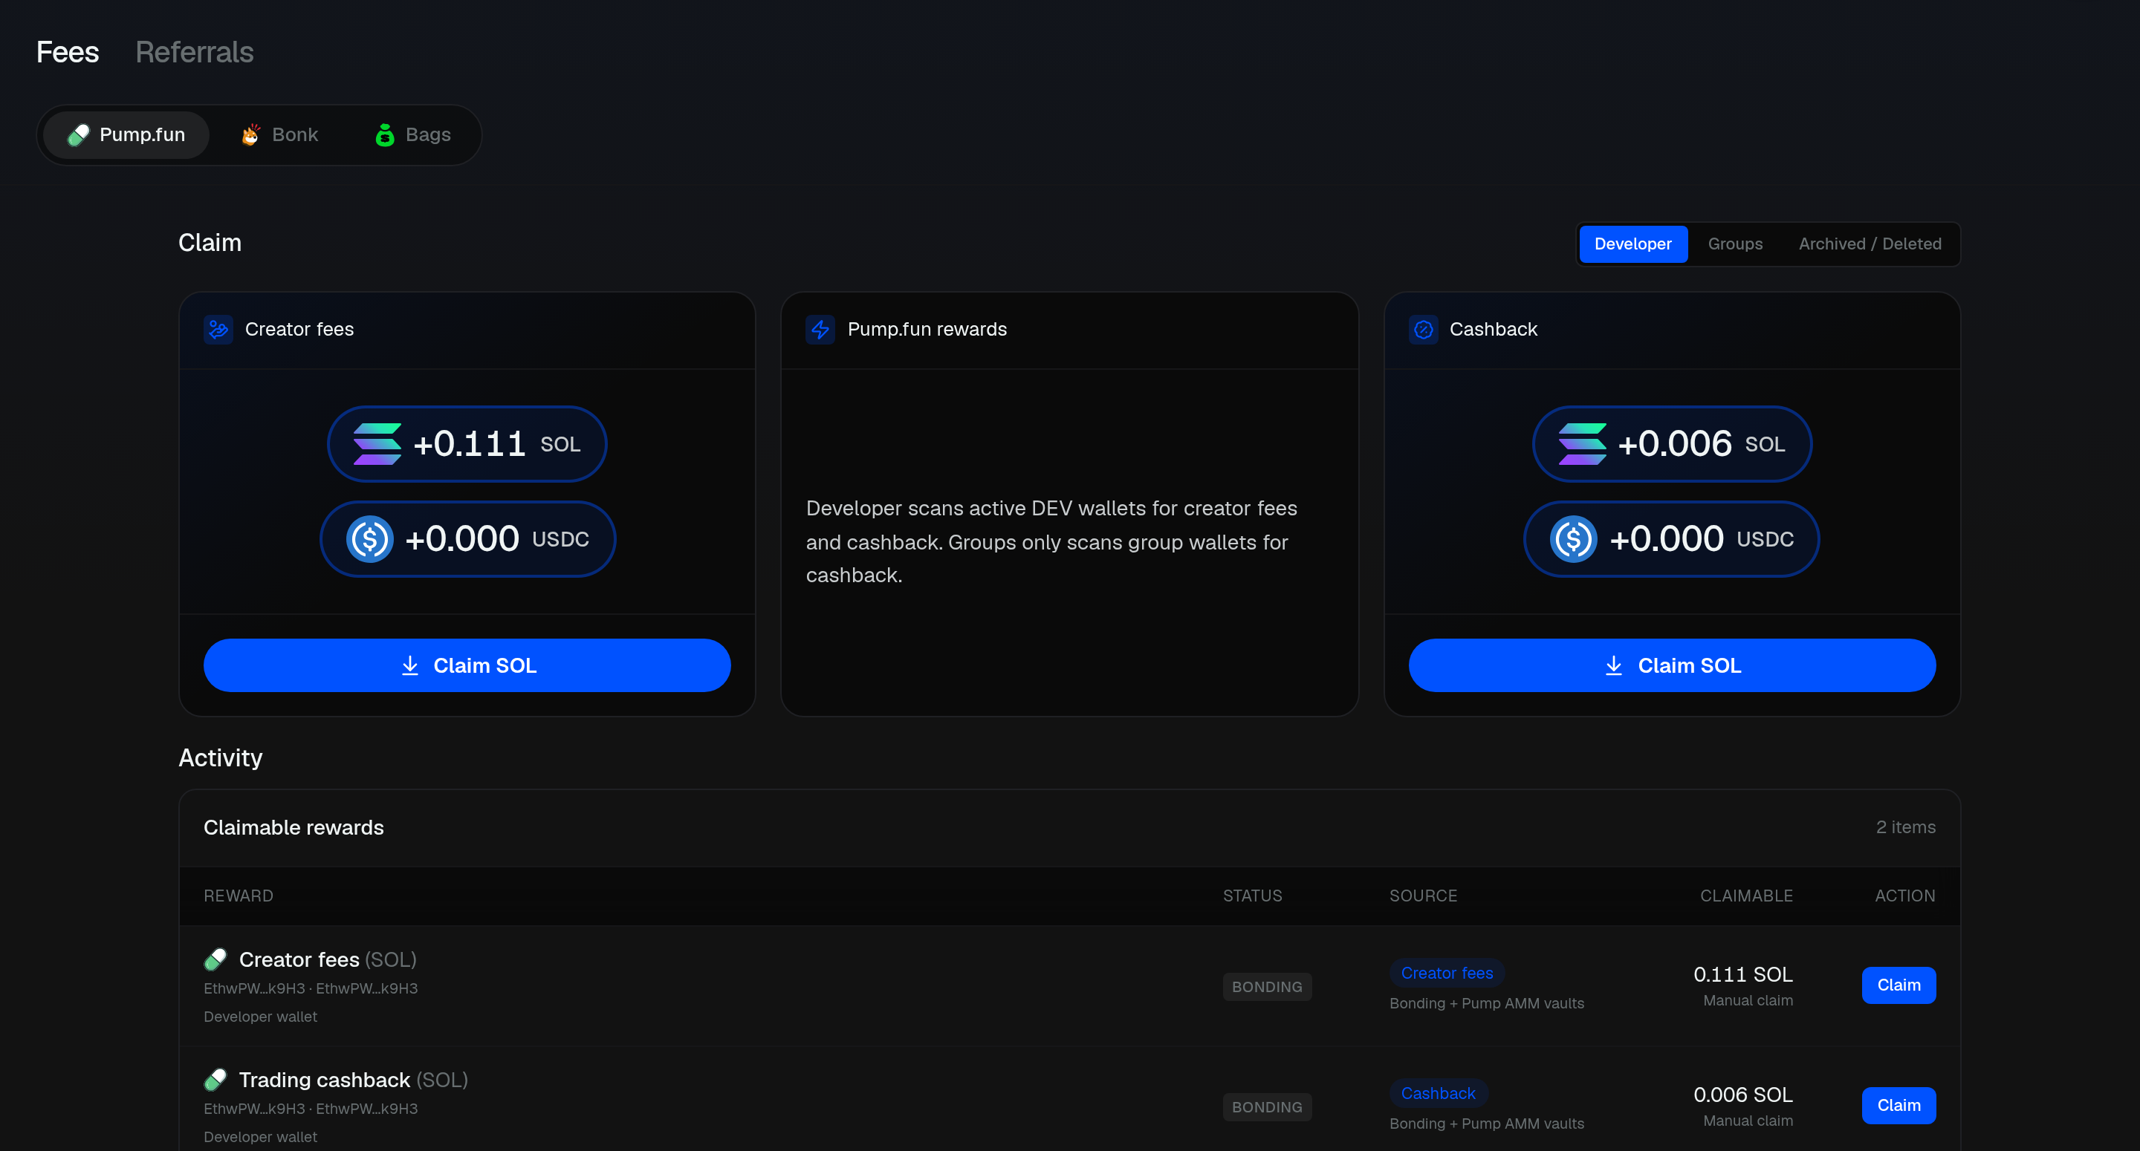Switch to the Bonk platform tab
The image size is (2140, 1151).
coord(279,134)
